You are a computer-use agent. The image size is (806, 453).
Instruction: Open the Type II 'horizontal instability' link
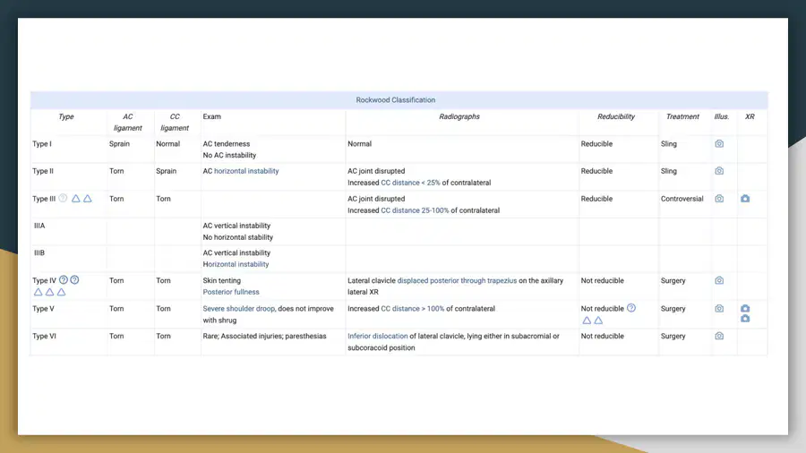pyautogui.click(x=246, y=171)
